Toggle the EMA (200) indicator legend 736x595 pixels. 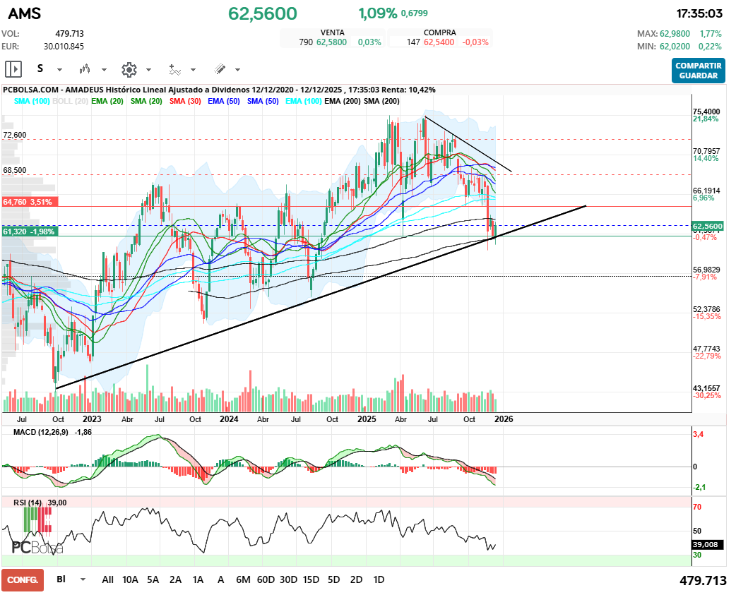[341, 102]
